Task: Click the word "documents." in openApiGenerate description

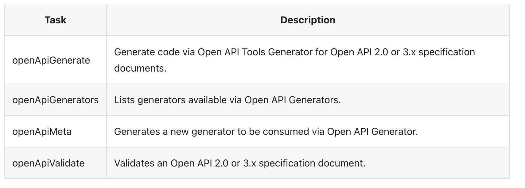Action: pos(140,68)
